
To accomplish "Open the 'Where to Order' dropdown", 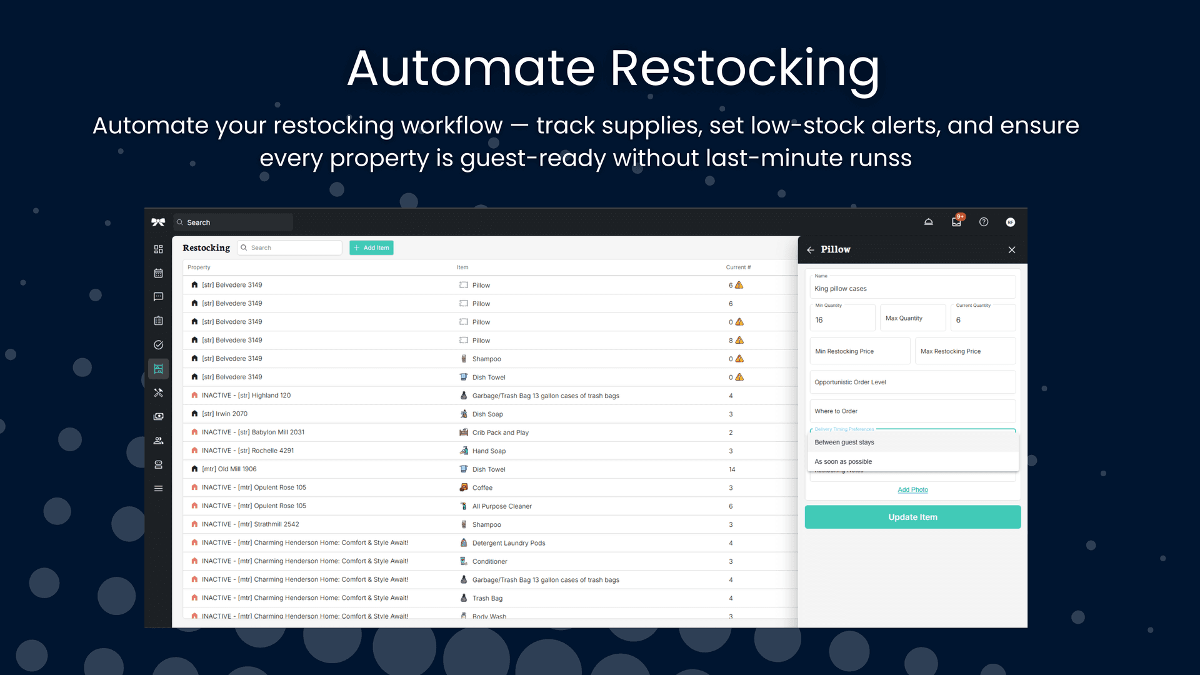I will [912, 411].
